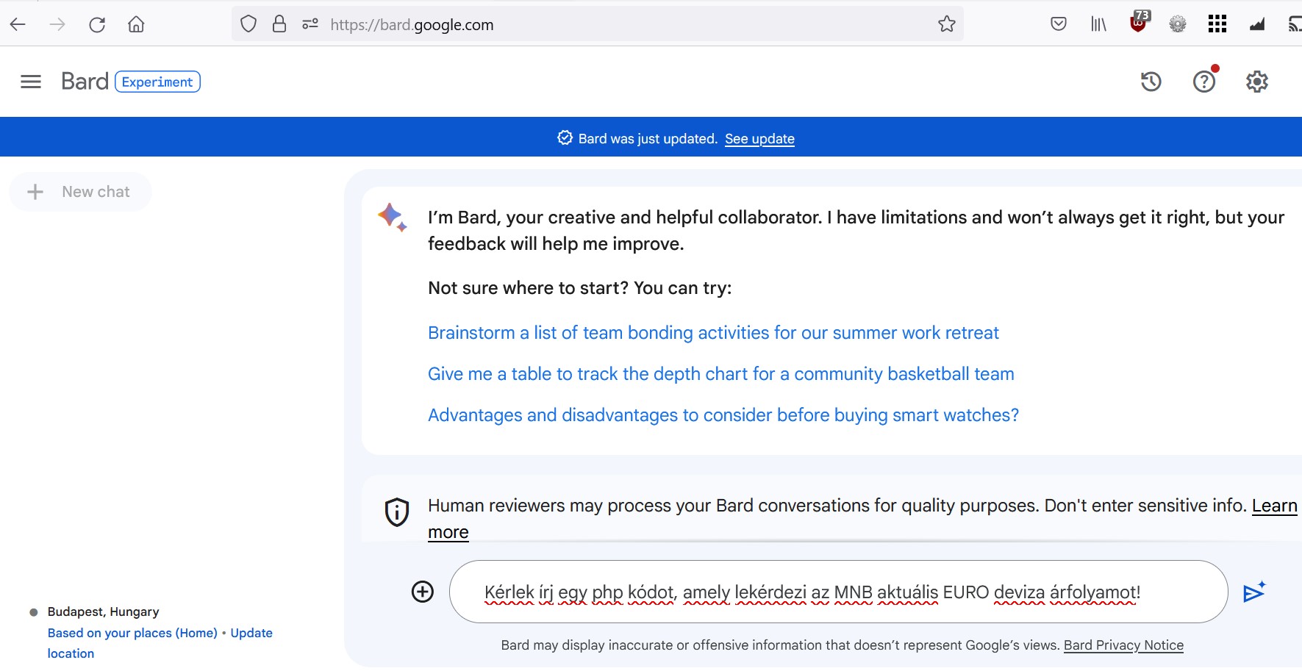The height and width of the screenshot is (671, 1302).
Task: Open the shield tracking protection icon
Action: pyautogui.click(x=248, y=24)
